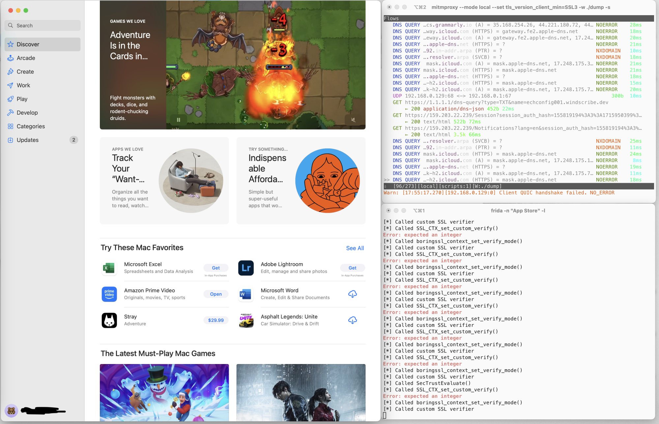Click the Asphalt Legends: Unite title

coord(289,317)
